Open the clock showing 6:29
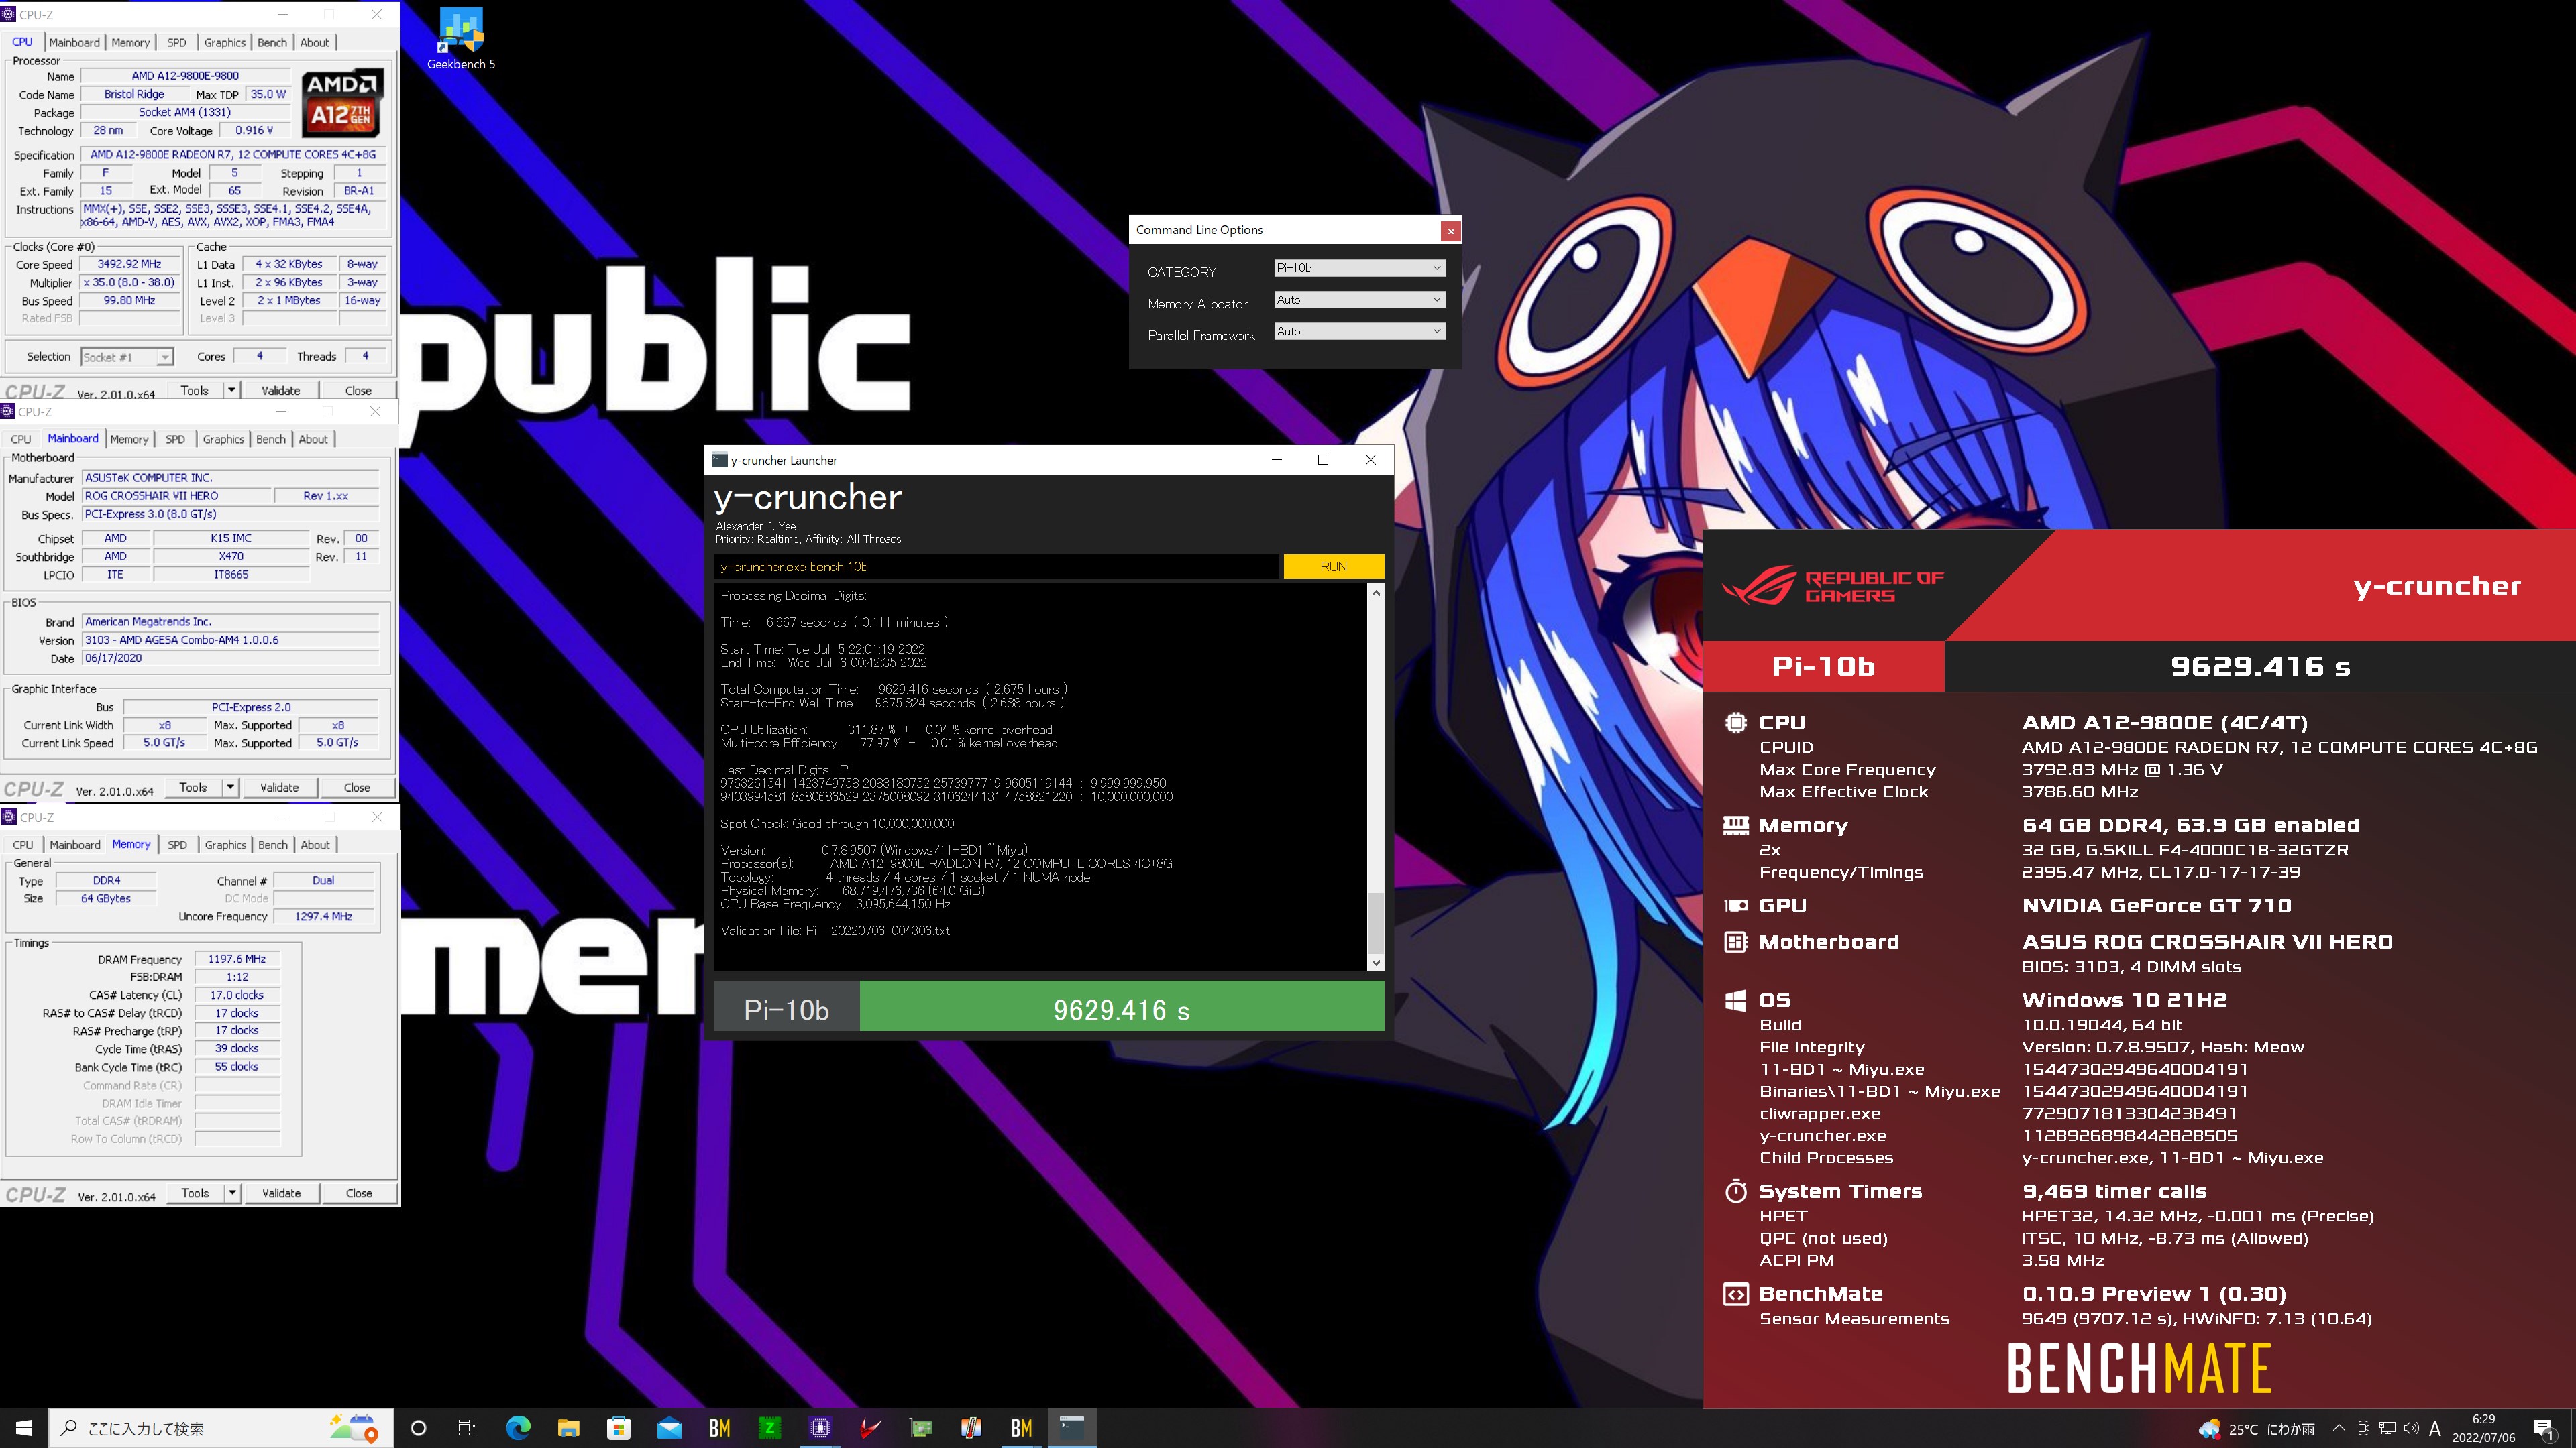Screen dimensions: 2576x1448 pyautogui.click(x=2483, y=1428)
